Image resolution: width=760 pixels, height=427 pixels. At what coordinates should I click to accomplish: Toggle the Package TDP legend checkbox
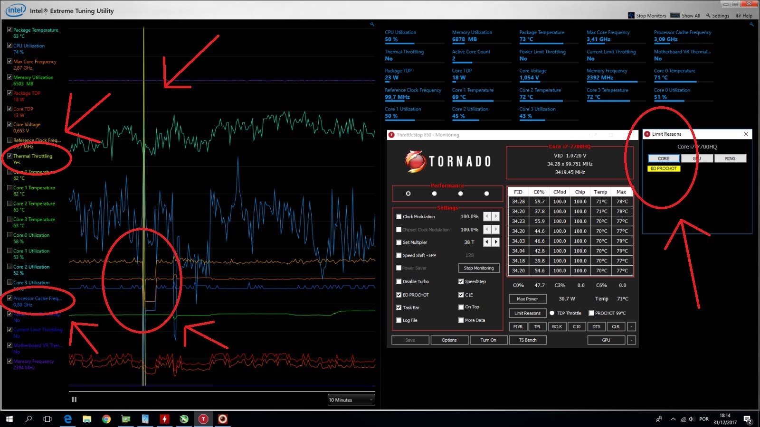pyautogui.click(x=9, y=93)
